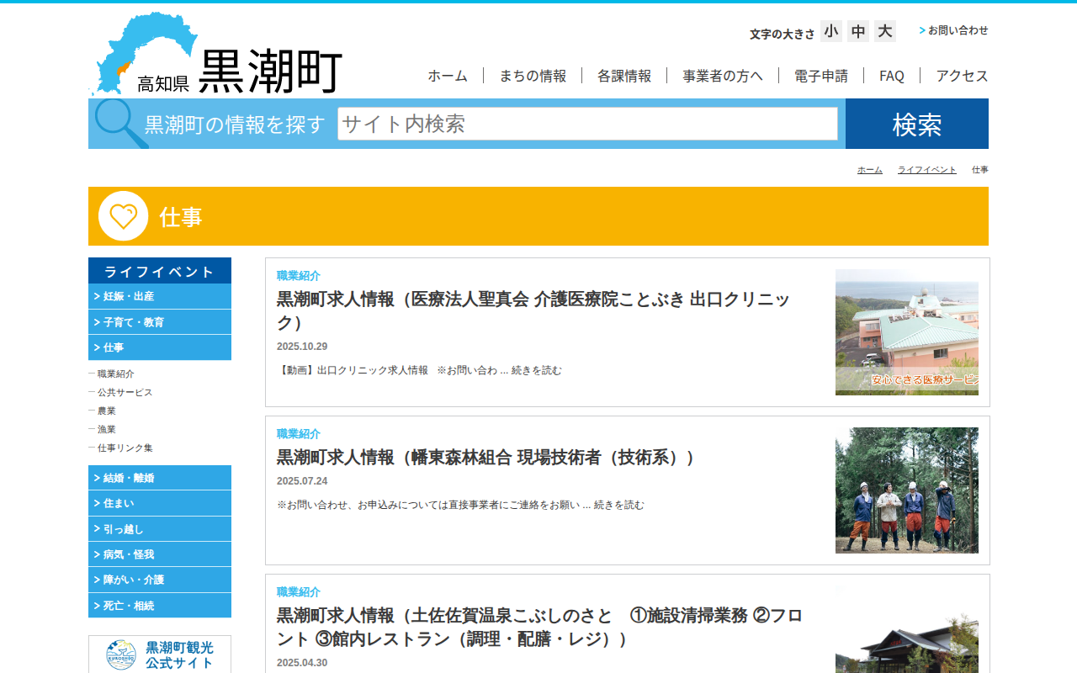Click the サイト内検索 input field
Screen dimensions: 1077x673
point(587,124)
